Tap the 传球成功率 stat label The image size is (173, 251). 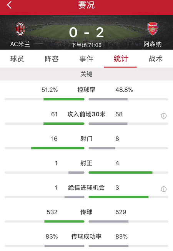click(86, 236)
